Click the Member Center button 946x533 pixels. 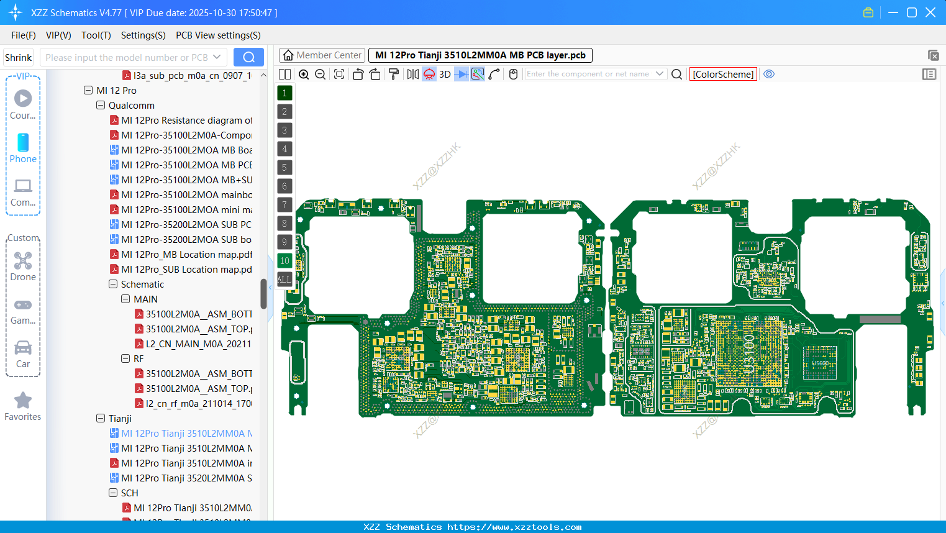[x=322, y=55]
